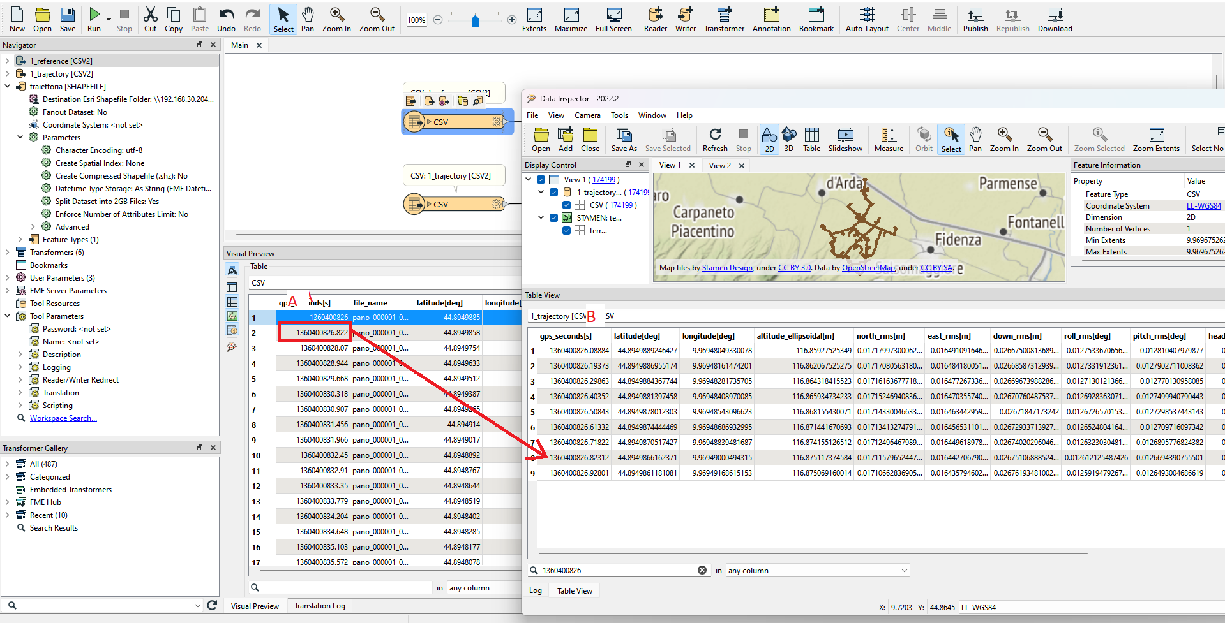The height and width of the screenshot is (623, 1225).
Task: Expand the Categorized transformer gallery group
Action: [x=8, y=477]
